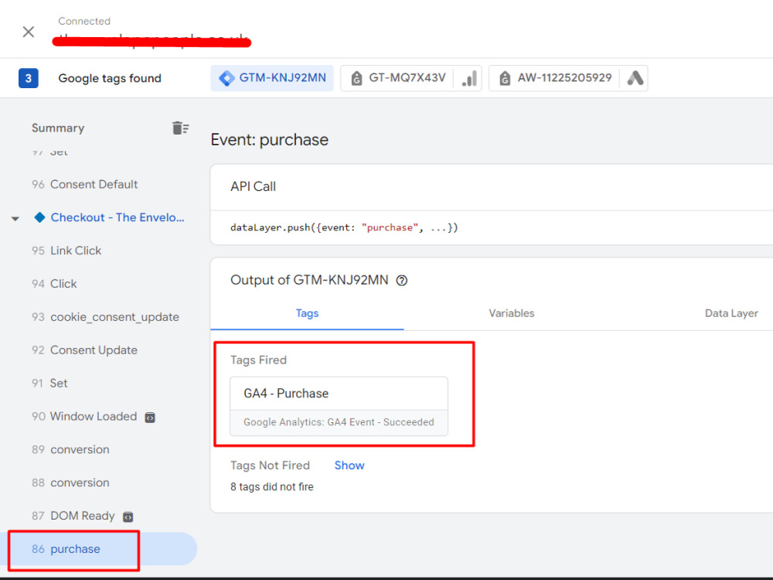The width and height of the screenshot is (773, 580).
Task: Select event 92 Consent Update
Action: pos(85,350)
